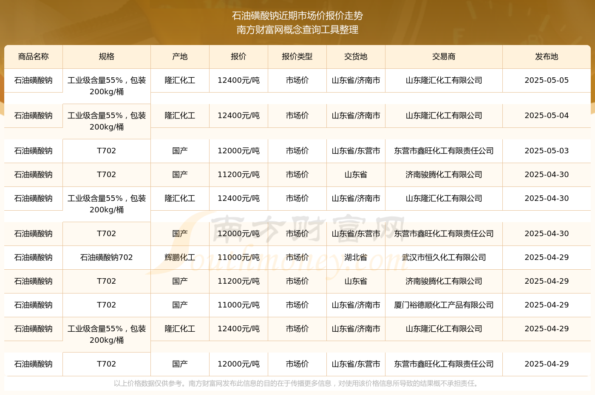Click the 工业级含量55% spec in the 2025-05-04 row
Viewport: 595px width, 395px height.
tap(107, 121)
